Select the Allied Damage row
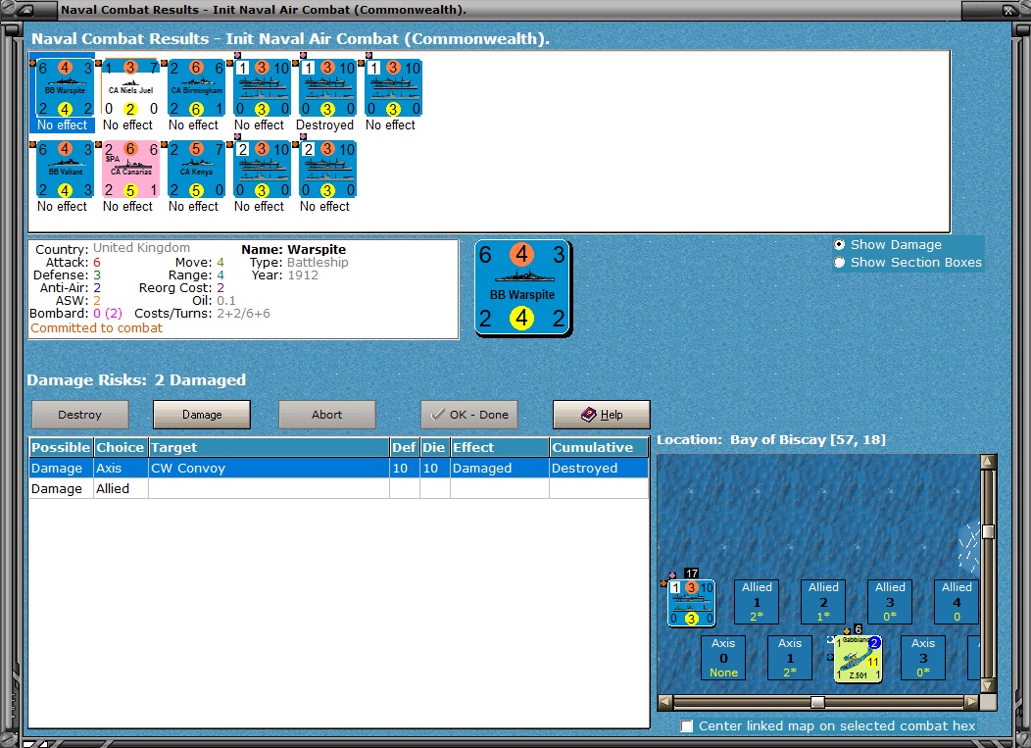1031x748 pixels. (339, 489)
